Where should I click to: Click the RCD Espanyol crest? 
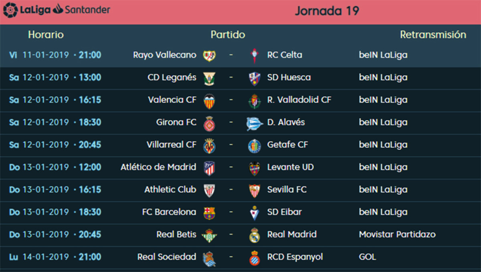255,258
